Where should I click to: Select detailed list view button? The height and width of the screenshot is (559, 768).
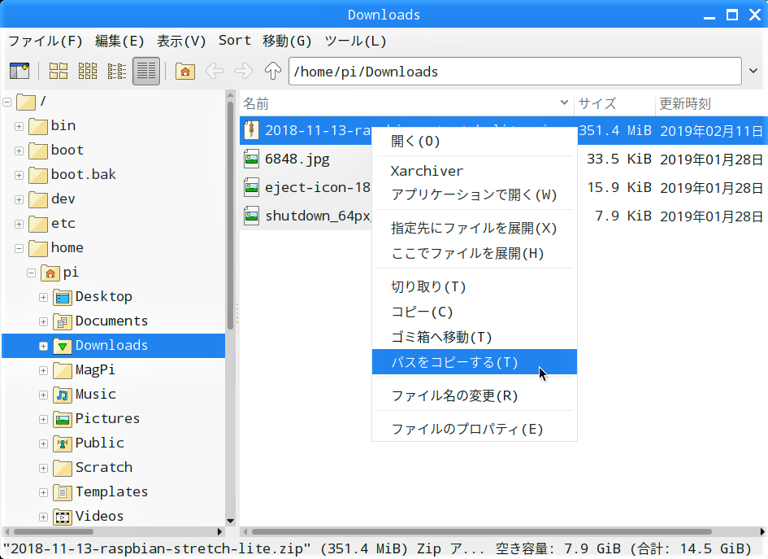click(146, 72)
